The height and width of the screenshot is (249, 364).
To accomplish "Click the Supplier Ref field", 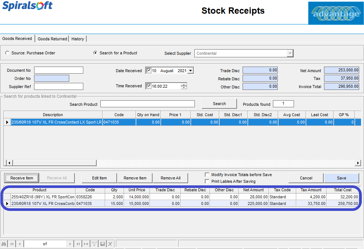I will pyautogui.click(x=59, y=87).
